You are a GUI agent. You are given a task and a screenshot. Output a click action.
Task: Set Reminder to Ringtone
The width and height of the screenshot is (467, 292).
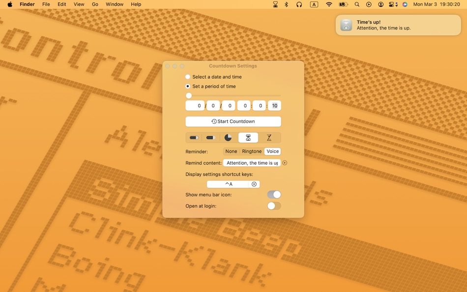pos(252,151)
